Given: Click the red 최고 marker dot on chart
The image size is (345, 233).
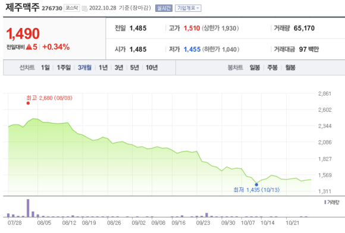Looking at the screenshot, I should tap(28, 103).
